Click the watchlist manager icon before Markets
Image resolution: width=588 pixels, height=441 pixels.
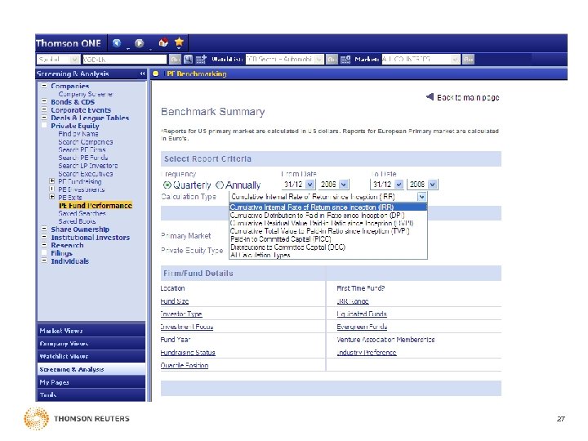click(x=345, y=60)
